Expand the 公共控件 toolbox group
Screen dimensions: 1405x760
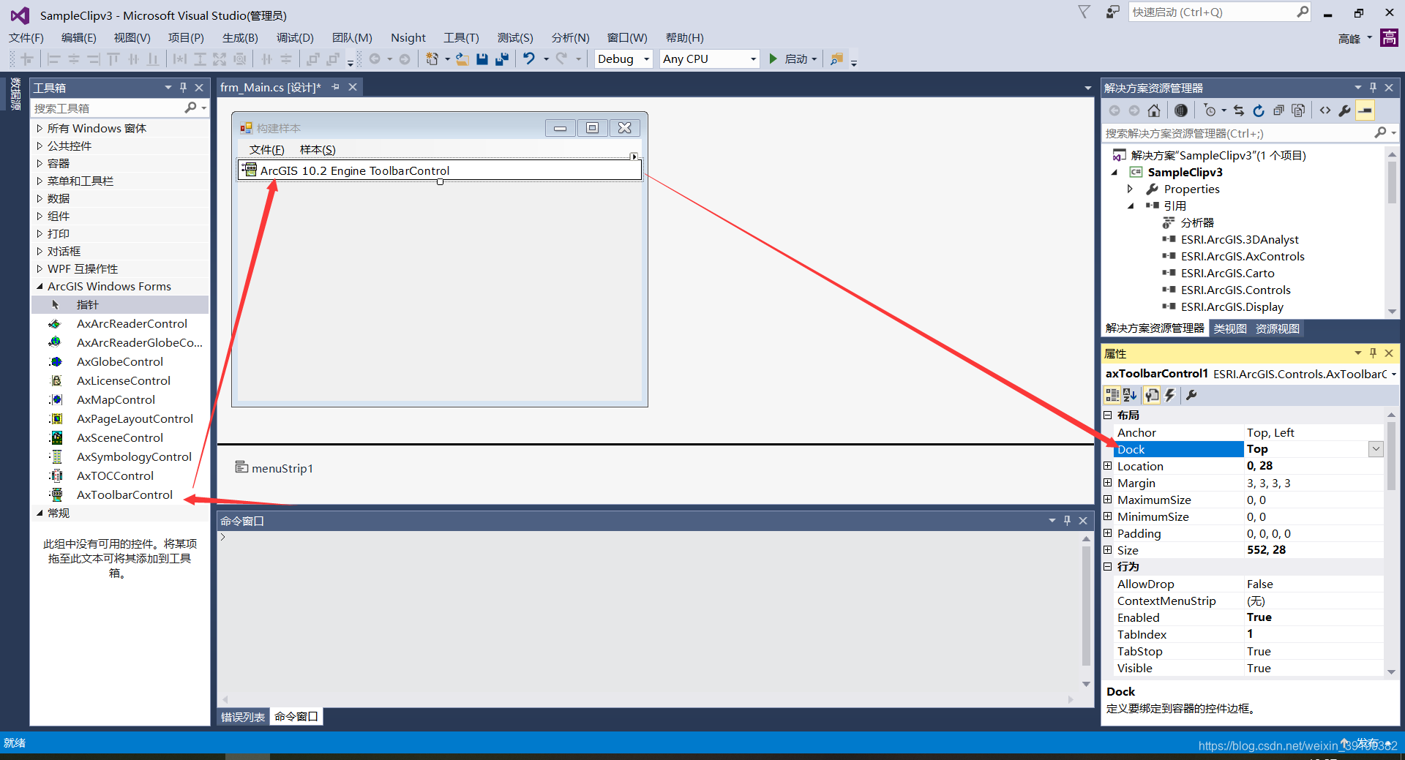coord(40,146)
